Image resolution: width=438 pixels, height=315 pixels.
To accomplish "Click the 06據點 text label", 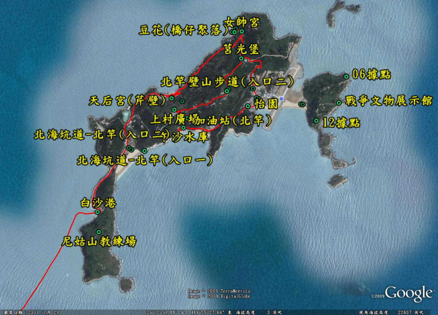I will [x=371, y=75].
